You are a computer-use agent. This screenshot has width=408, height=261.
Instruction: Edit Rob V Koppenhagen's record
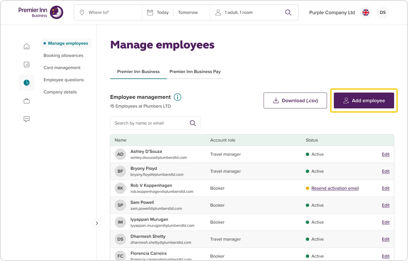(386, 188)
